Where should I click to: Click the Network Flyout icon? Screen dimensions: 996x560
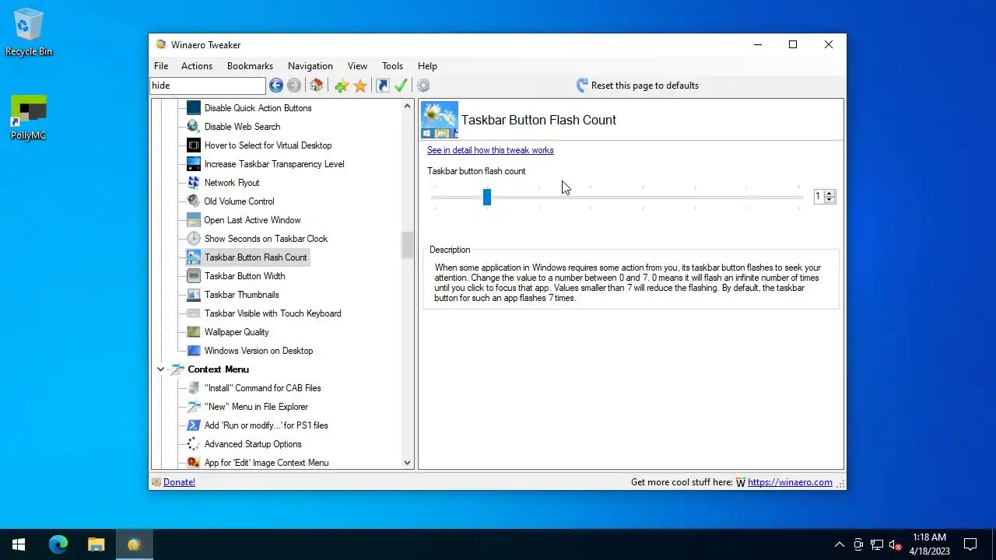point(194,183)
